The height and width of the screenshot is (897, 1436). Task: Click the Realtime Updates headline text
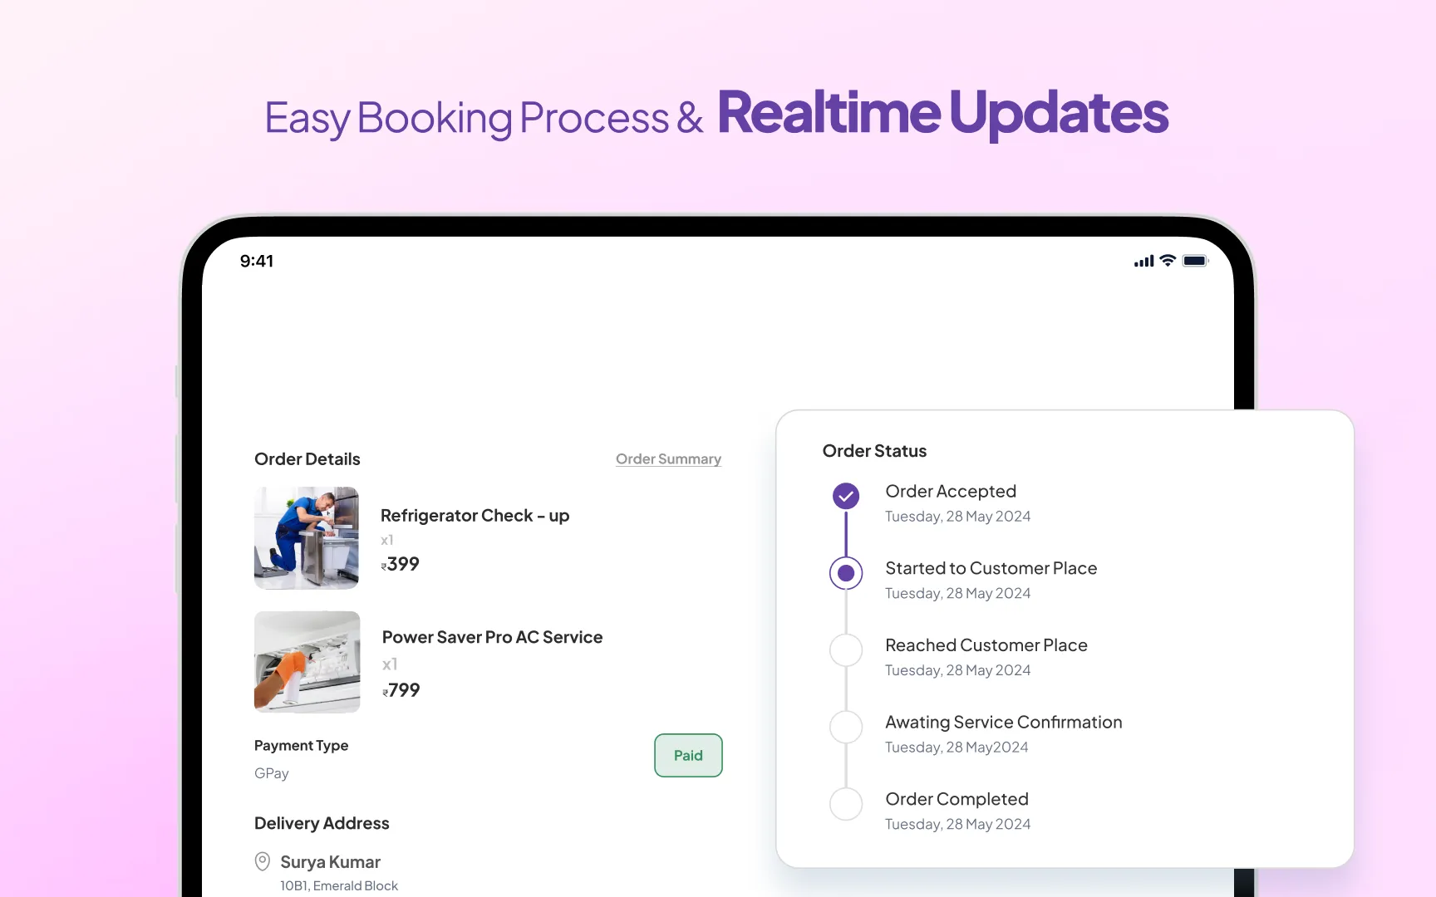click(943, 114)
